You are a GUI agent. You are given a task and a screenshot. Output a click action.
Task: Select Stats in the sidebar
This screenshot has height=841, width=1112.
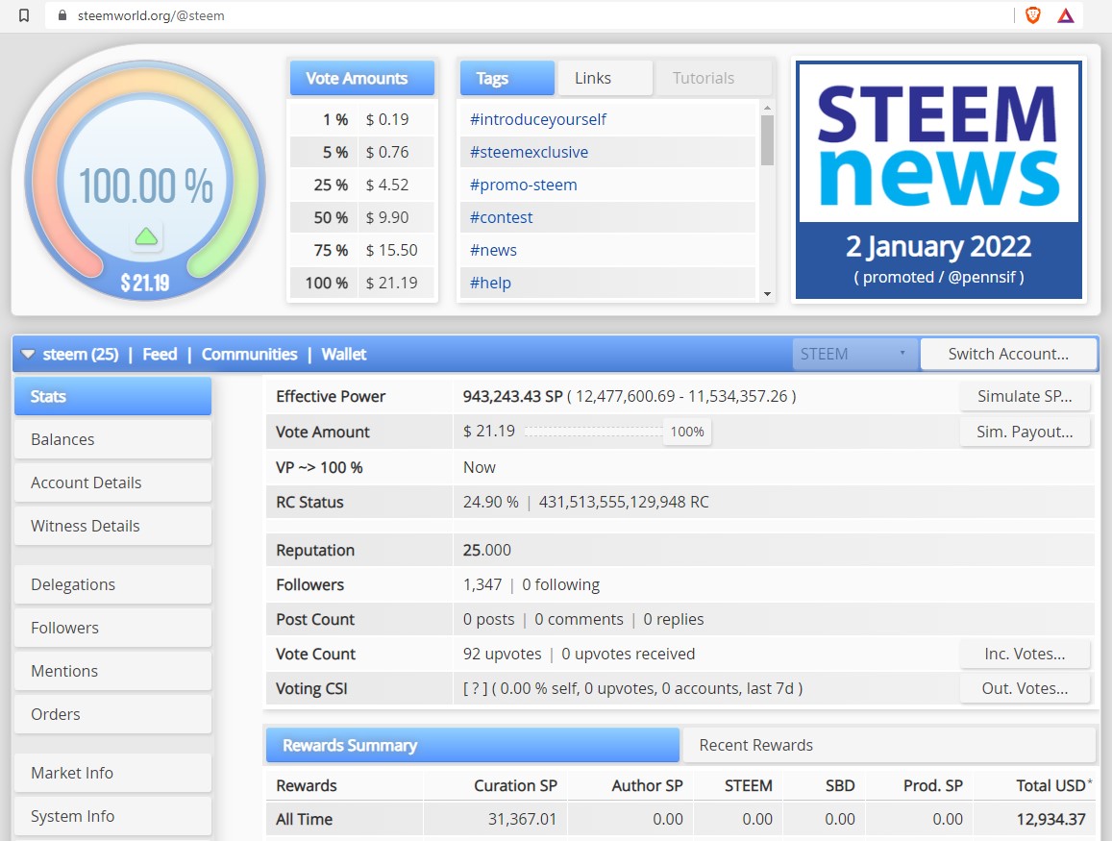[x=112, y=396]
